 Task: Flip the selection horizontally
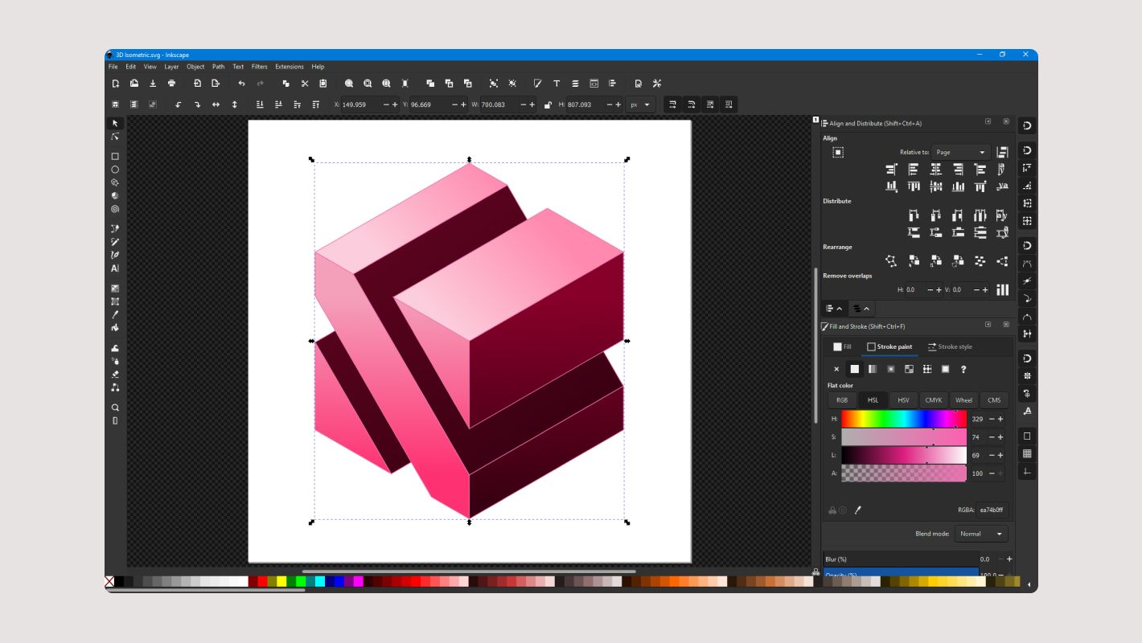[216, 104]
